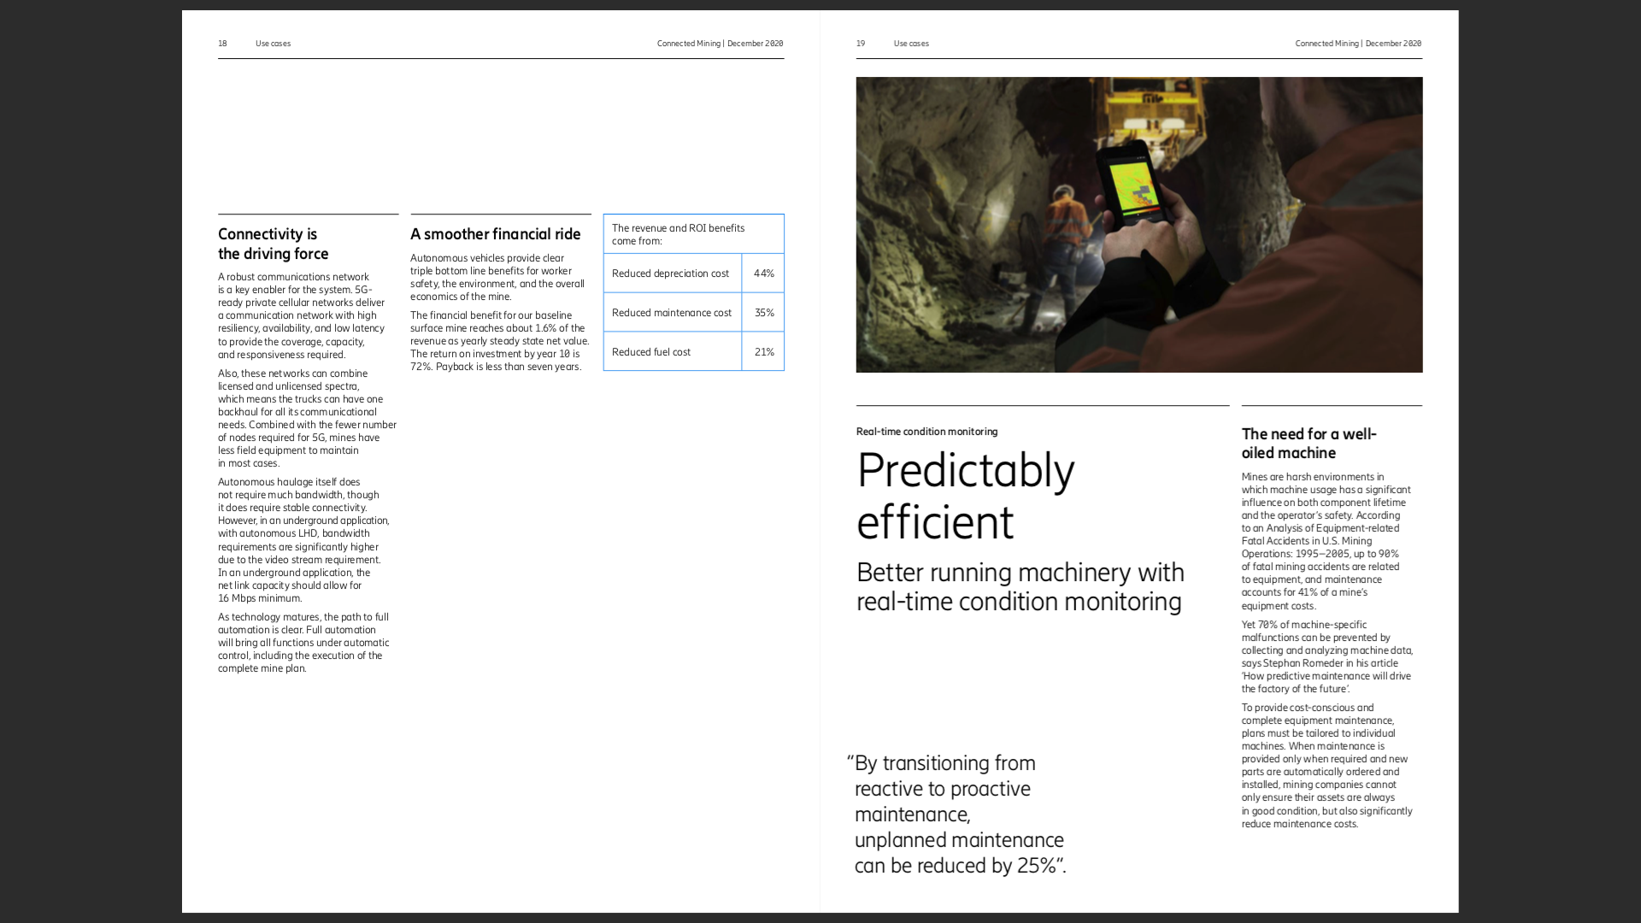Click 'Connected Mining | December 2020' on page 18
The height and width of the screenshot is (923, 1641).
pyautogui.click(x=721, y=44)
